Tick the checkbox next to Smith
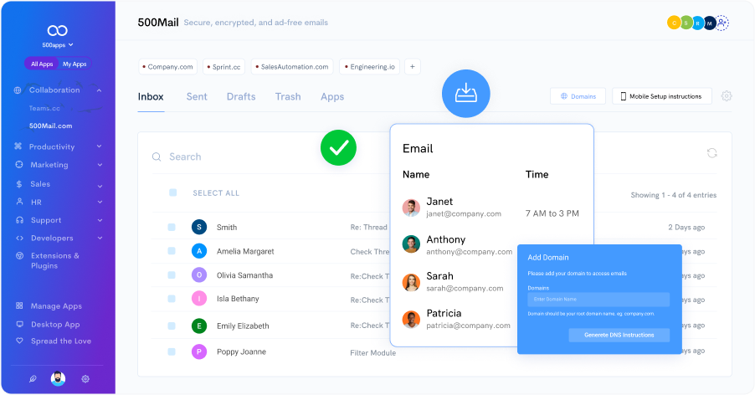This screenshot has width=755, height=395. [172, 227]
